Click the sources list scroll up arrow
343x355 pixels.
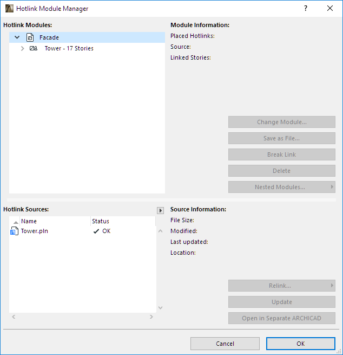pyautogui.click(x=161, y=231)
